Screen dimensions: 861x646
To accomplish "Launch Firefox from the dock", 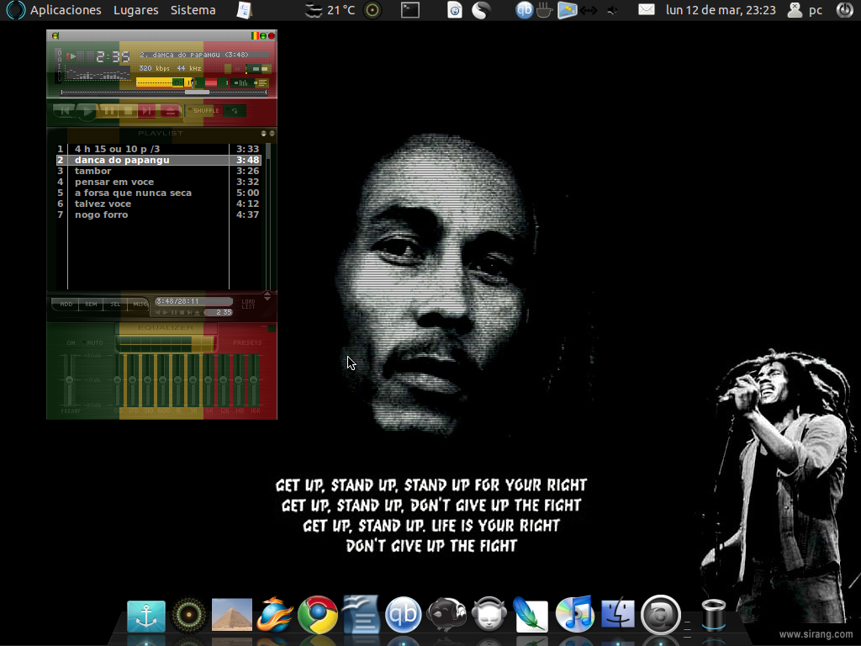I will coord(275,615).
